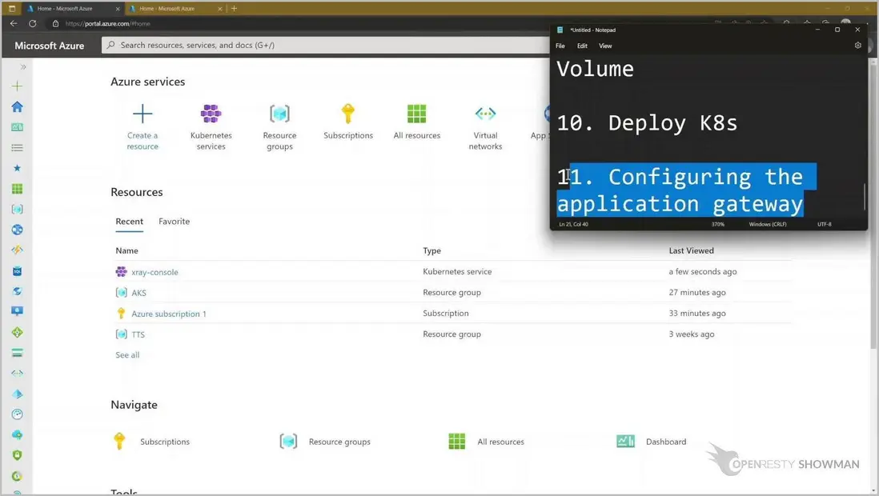The image size is (879, 496).
Task: Open Resource groups cube icon in sidebar
Action: 18,209
